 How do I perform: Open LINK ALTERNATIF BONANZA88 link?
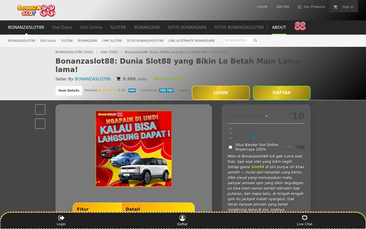click(192, 40)
